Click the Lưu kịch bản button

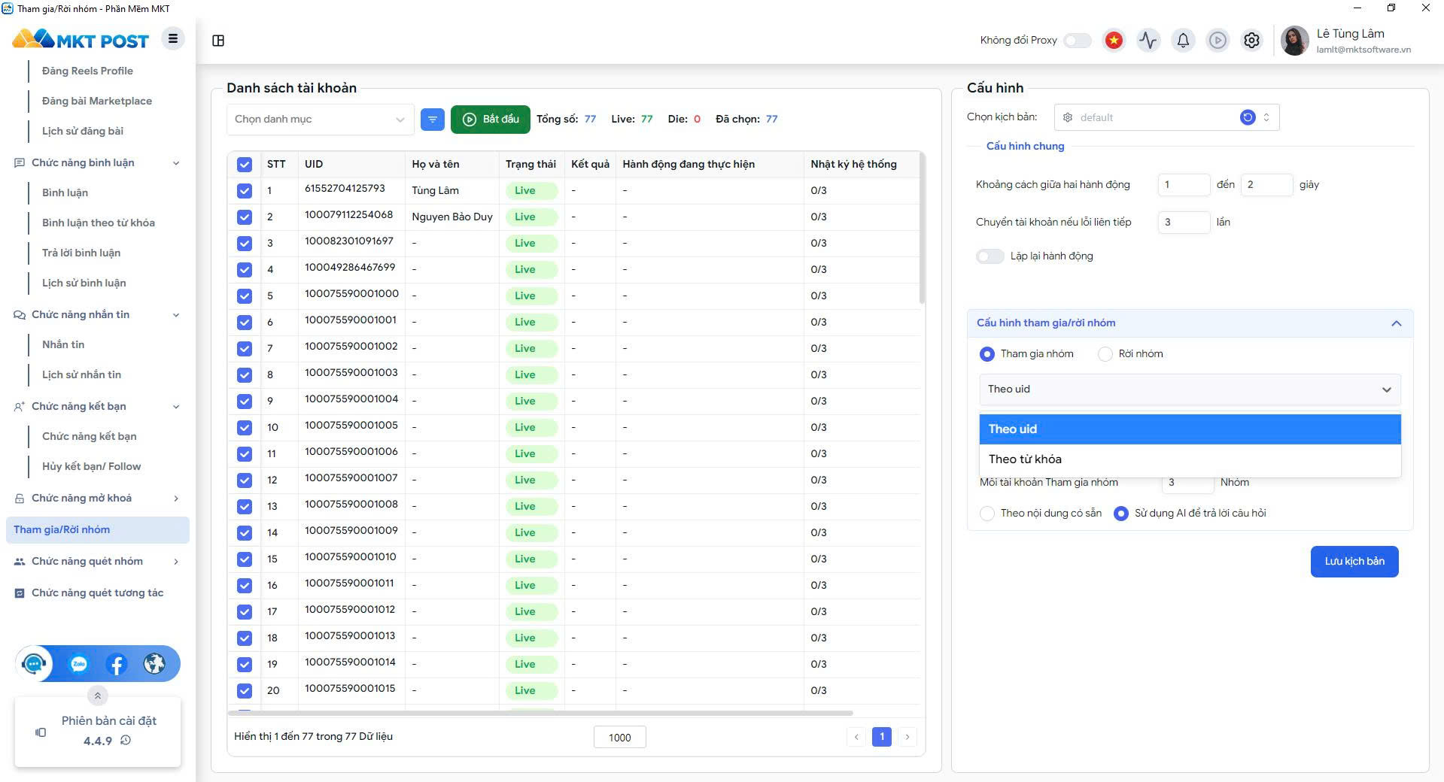1354,562
